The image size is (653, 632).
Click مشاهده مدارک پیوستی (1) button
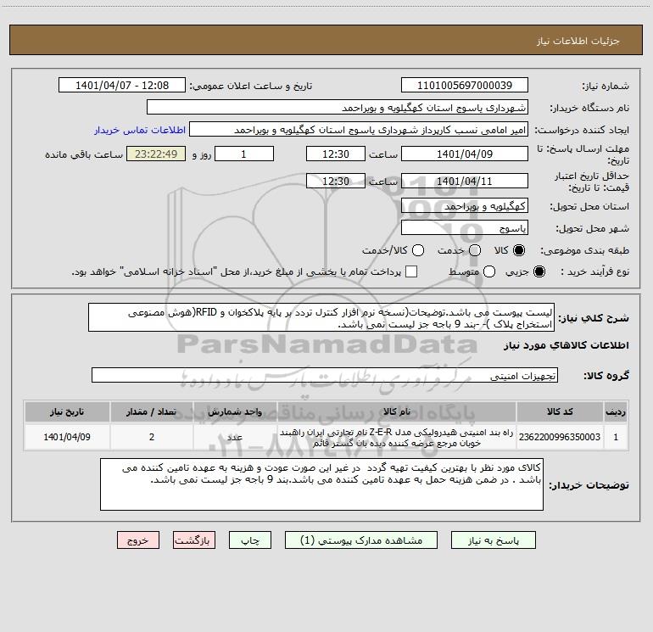[360, 540]
